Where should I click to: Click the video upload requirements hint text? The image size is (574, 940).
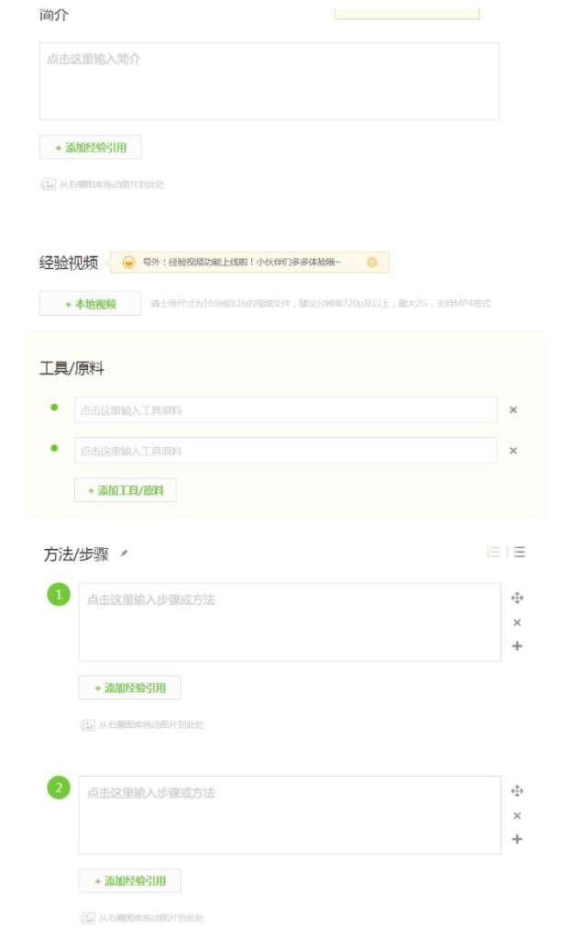click(320, 303)
